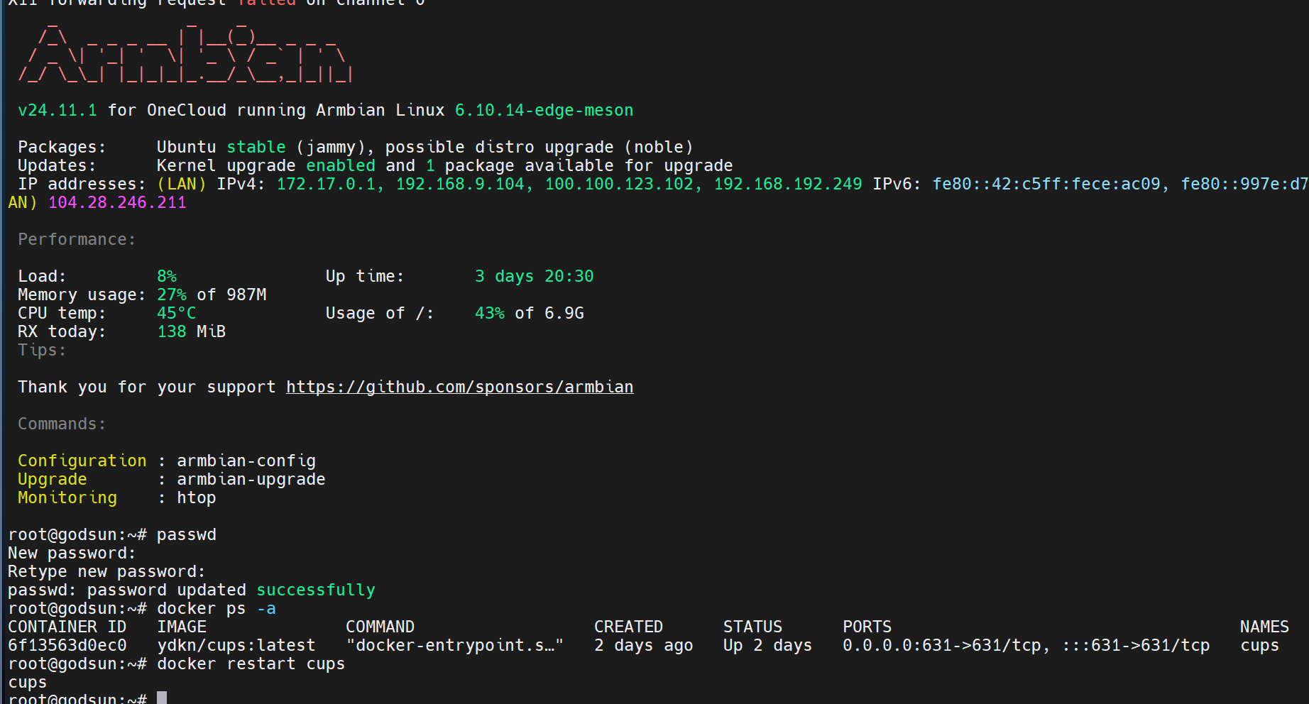Click the RX today value '138 MiB'
Viewport: 1309px width, 704px height.
192,331
